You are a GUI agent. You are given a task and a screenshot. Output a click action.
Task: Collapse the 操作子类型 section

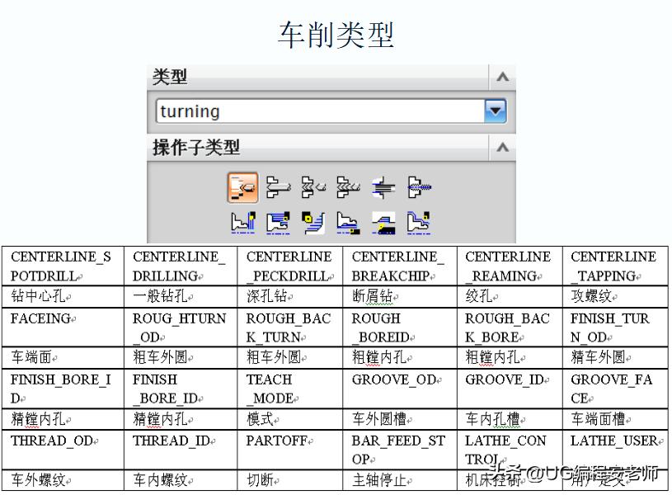point(502,148)
